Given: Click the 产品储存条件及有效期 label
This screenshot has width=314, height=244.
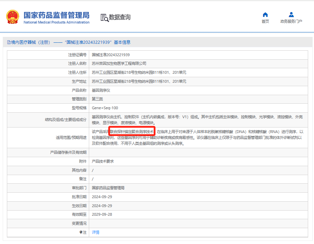Looking at the screenshot, I should coord(68,152).
